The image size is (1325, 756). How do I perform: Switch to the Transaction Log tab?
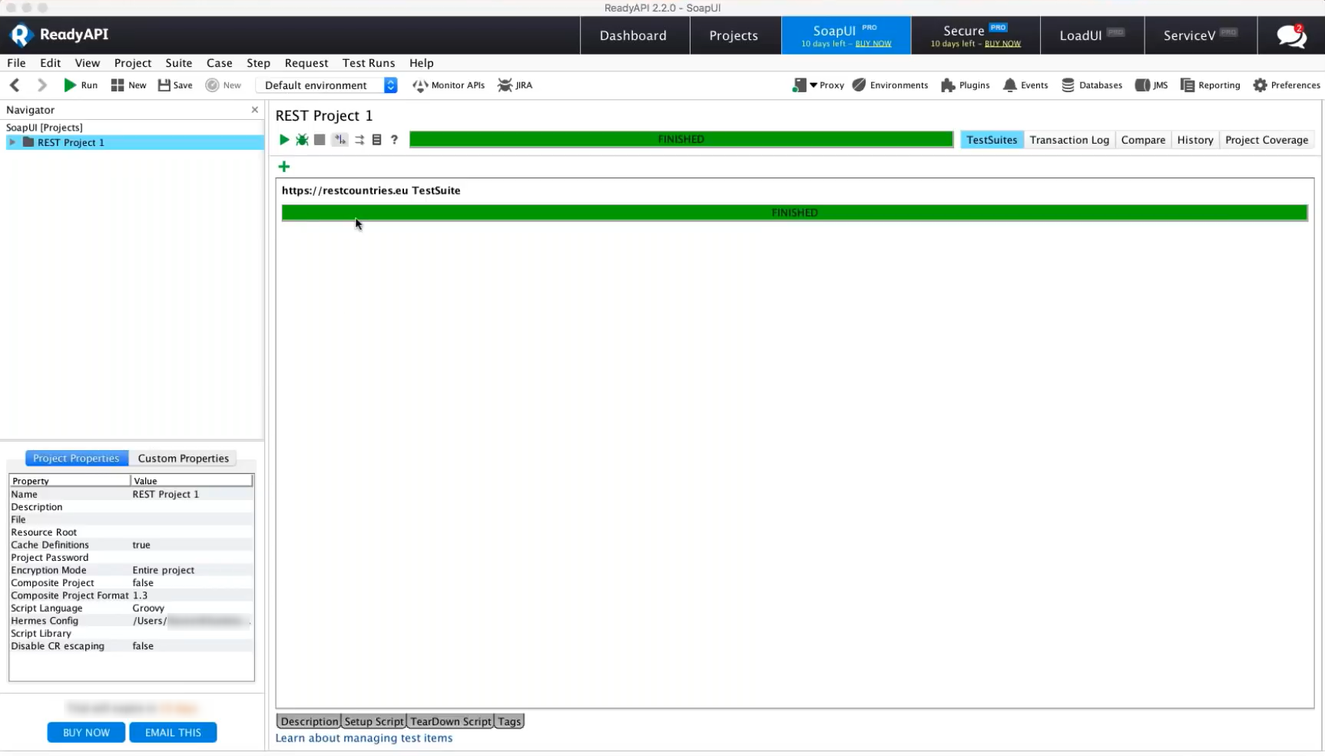tap(1068, 140)
